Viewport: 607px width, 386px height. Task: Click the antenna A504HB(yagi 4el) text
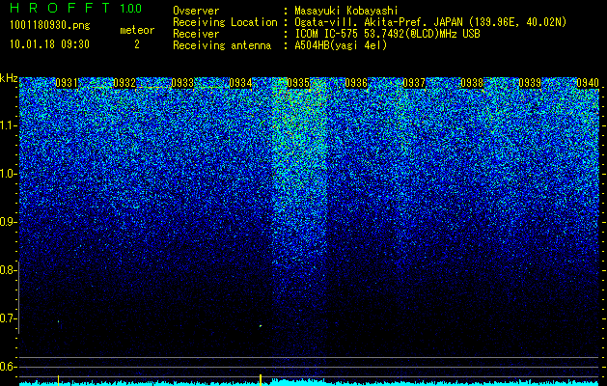click(x=341, y=45)
